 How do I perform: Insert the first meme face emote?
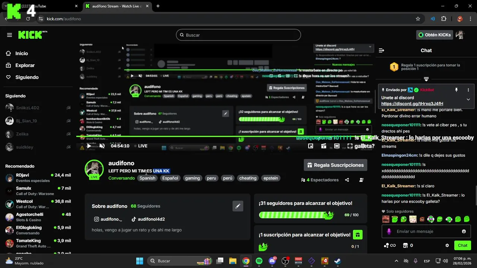(385, 219)
